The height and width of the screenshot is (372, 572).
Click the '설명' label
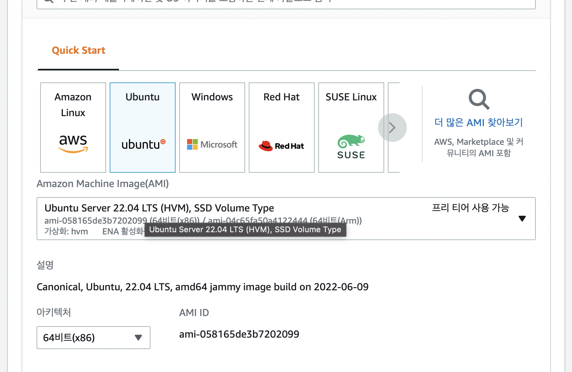tap(45, 265)
